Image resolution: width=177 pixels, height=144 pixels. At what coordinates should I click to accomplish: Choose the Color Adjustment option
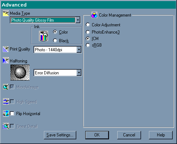pos(88,25)
